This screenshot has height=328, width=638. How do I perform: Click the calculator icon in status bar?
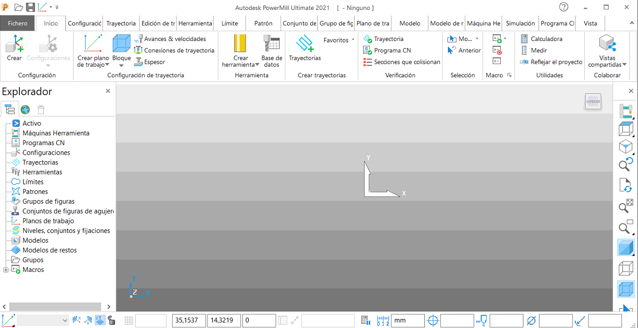365,320
